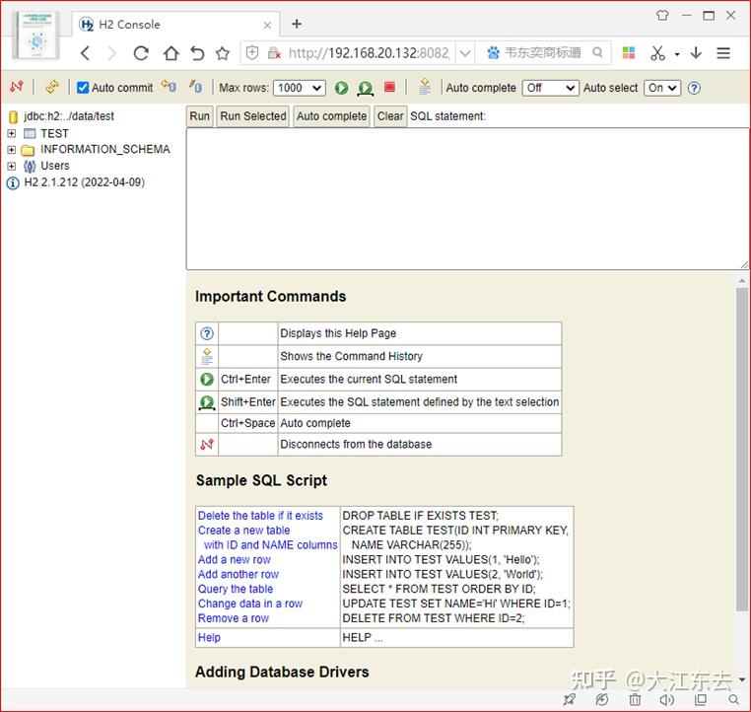Open the Auto select dropdown
The height and width of the screenshot is (712, 751).
click(662, 88)
